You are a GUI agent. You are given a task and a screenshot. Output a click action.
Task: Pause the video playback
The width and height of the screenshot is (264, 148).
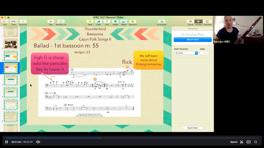click(6, 142)
